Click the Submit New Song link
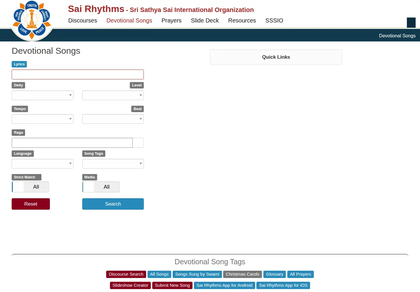Screen dimensions: 420x292 click(172, 285)
